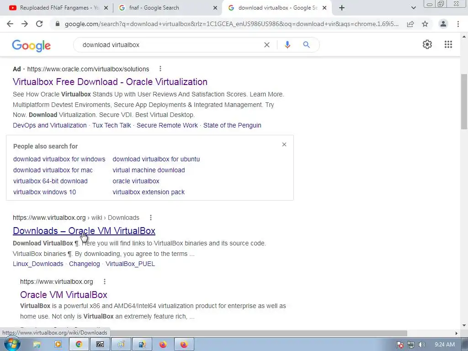Open first Firefox taskbar icon
This screenshot has width=468, height=351.
tap(163, 345)
